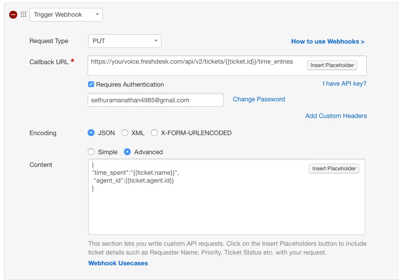Viewport: 399px width, 280px height.
Task: Remove the Trigger Webhook action with red minus icon
Action: click(x=13, y=15)
